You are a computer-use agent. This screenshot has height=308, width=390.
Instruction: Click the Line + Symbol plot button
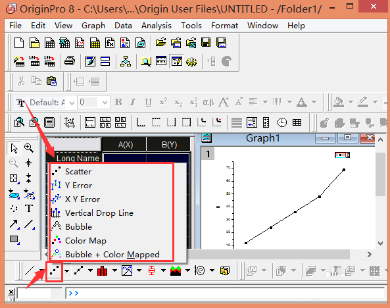(79, 270)
